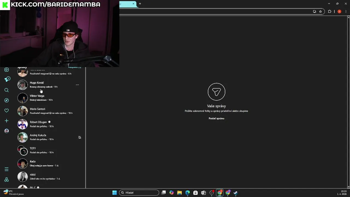Open the profile avatar in the sidebar
350x197 pixels.
[7, 131]
